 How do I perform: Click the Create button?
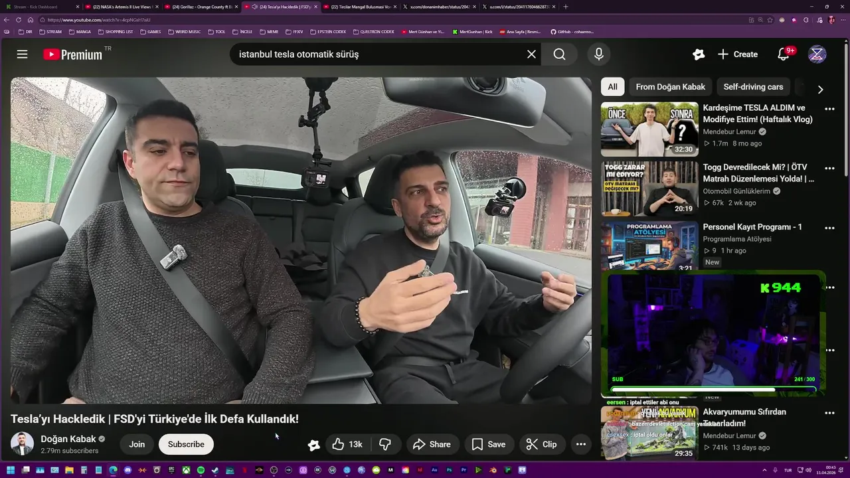pos(738,54)
